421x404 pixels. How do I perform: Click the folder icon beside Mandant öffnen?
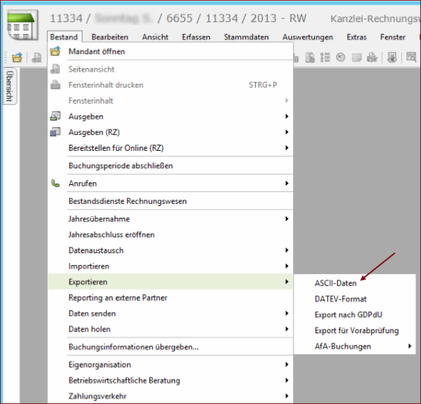pos(56,51)
